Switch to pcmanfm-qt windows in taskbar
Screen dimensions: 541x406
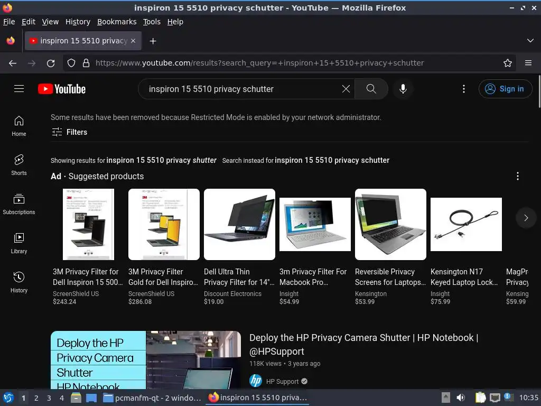pyautogui.click(x=152, y=398)
